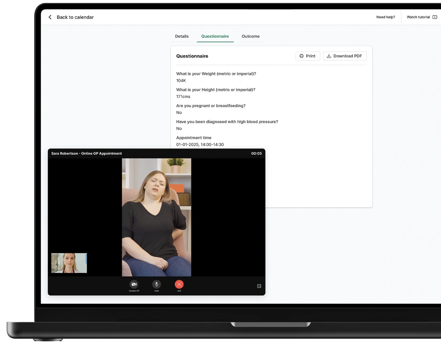End the call with red X button
The image size is (441, 345).
coord(179,284)
